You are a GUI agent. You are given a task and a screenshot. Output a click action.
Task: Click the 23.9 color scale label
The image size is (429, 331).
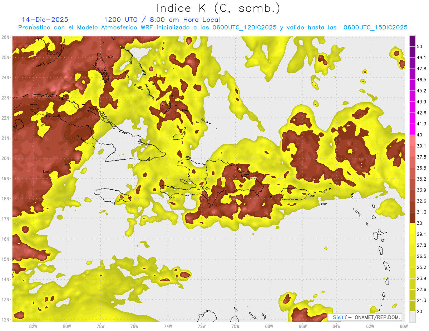click(421, 279)
